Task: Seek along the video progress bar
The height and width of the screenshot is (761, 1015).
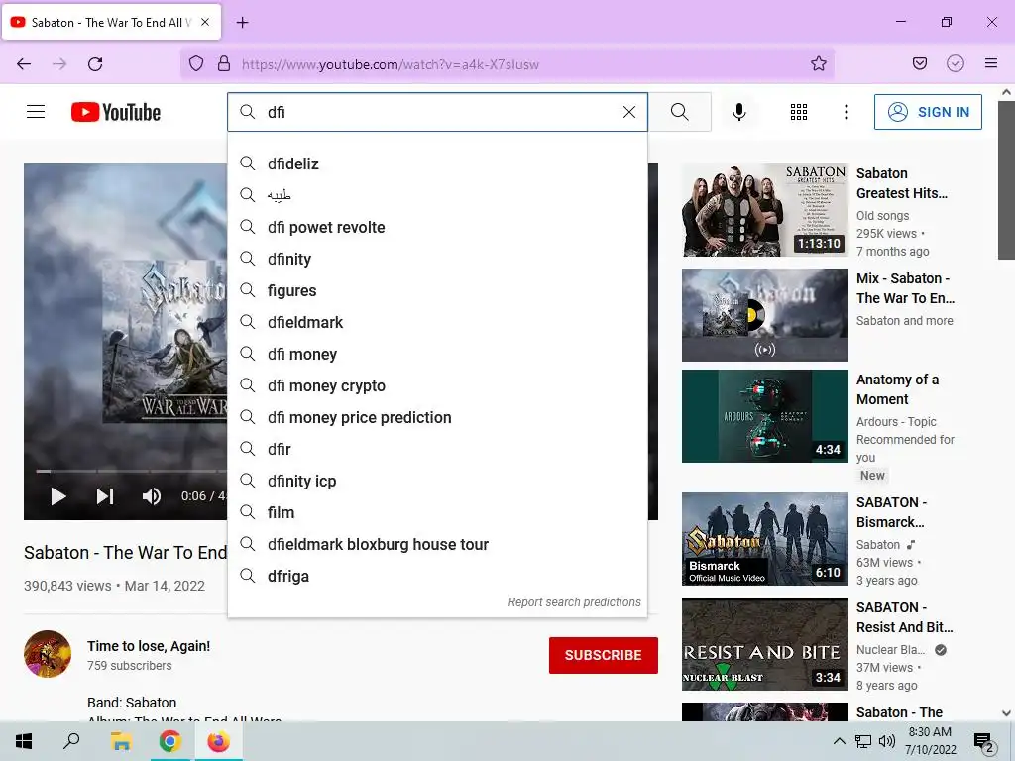Action: coord(130,471)
